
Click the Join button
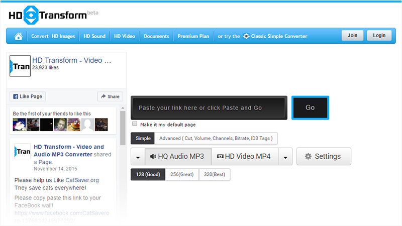point(352,35)
